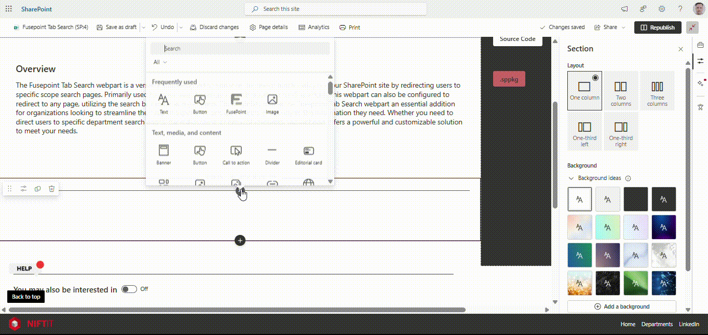
Task: Pick the golden bokeh background swatch
Action: (x=580, y=283)
